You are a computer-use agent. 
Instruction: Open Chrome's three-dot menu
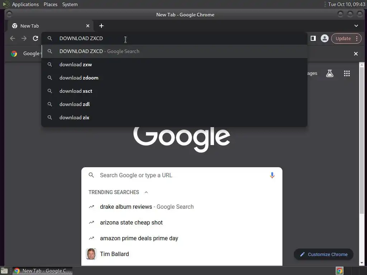tap(357, 38)
